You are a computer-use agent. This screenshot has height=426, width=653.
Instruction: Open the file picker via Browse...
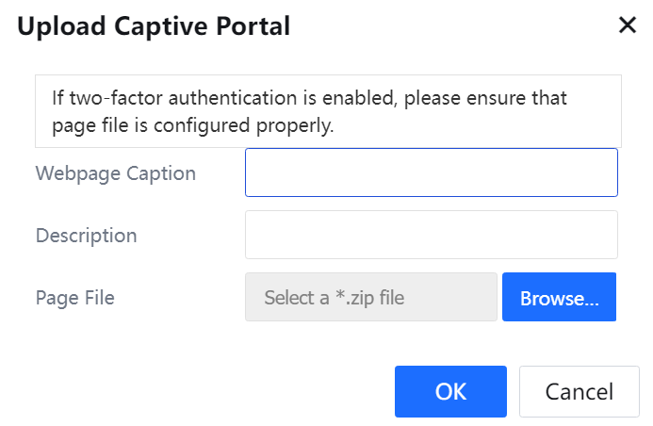(559, 298)
